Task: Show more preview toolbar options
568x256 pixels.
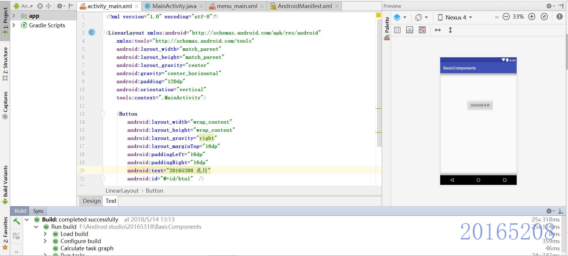Action: pos(497,17)
